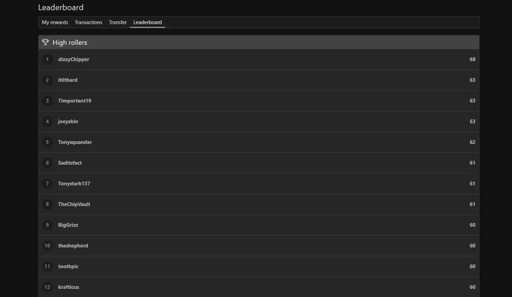
Task: Click Tonysquander's score of 62
Action: (472, 142)
